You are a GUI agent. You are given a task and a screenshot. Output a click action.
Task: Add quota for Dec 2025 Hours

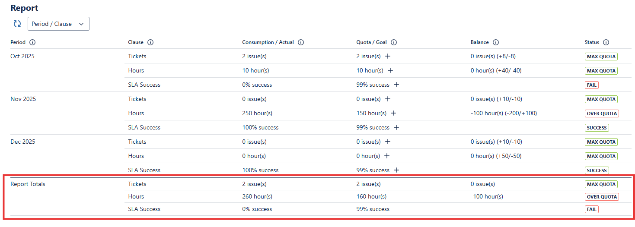coord(387,156)
